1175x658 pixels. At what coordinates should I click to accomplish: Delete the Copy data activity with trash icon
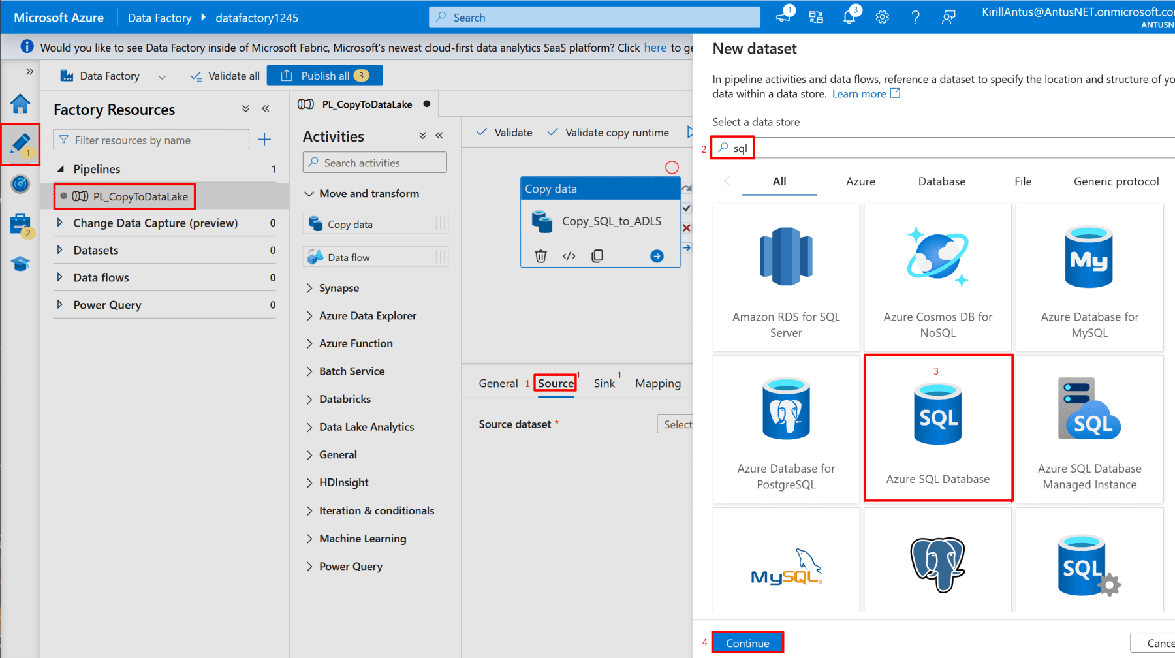coord(540,256)
